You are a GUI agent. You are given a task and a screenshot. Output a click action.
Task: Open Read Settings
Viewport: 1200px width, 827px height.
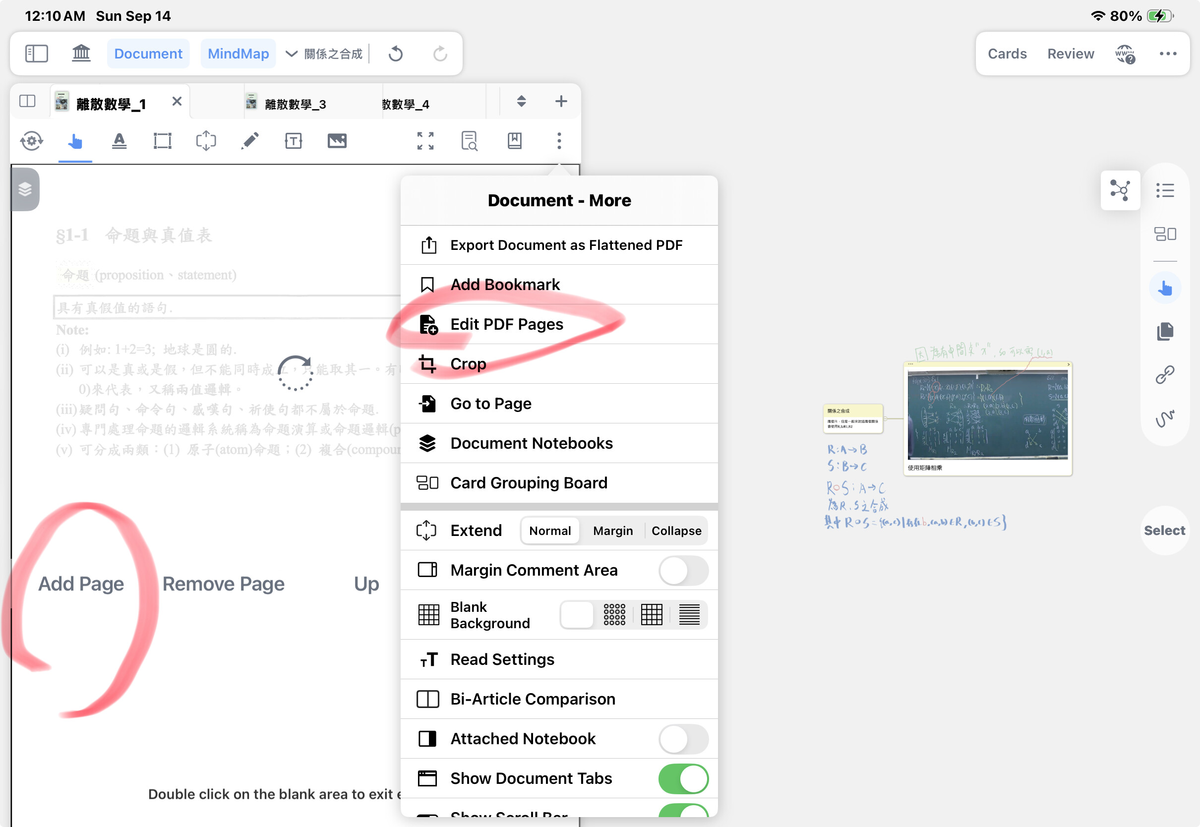pos(559,659)
